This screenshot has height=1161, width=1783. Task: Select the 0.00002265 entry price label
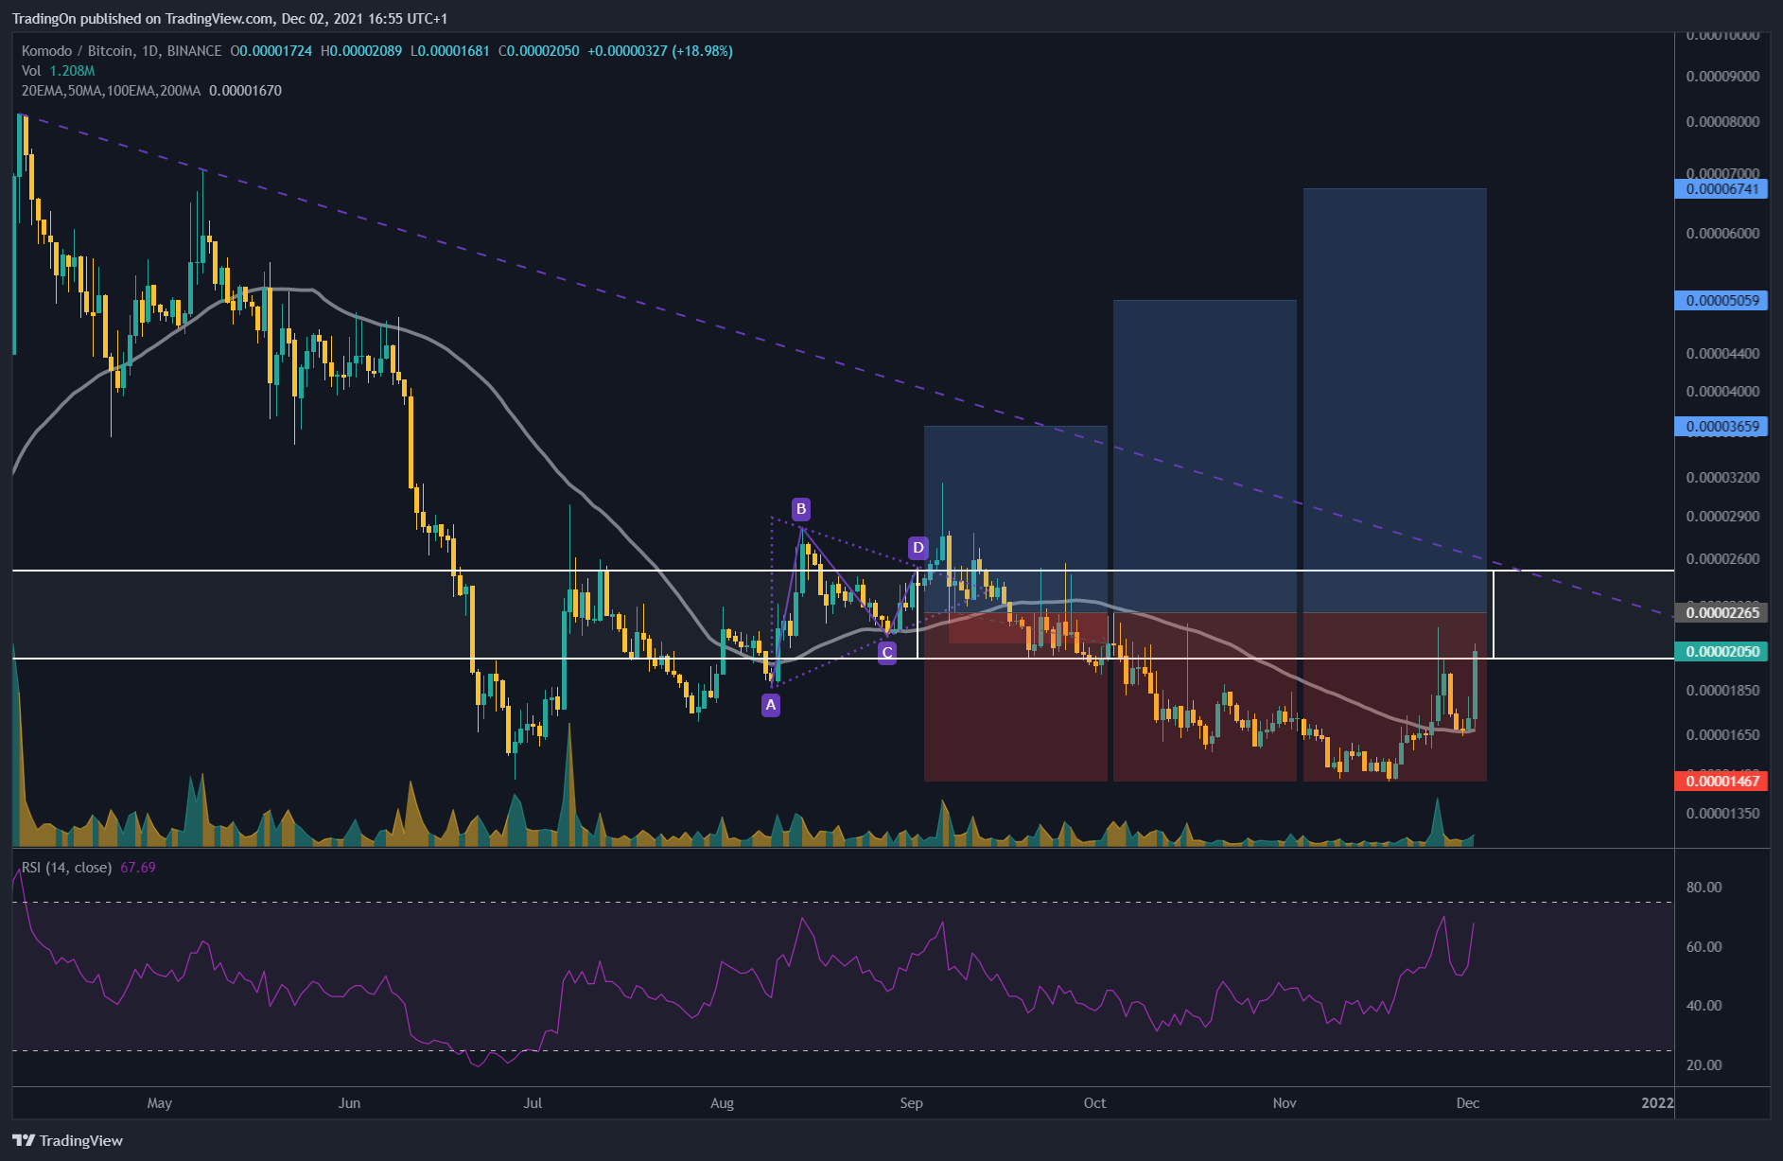pyautogui.click(x=1722, y=613)
